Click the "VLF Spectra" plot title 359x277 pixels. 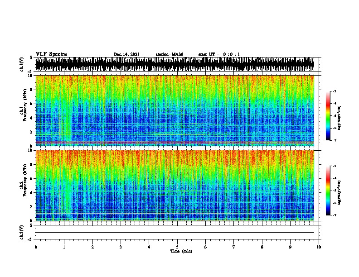click(x=51, y=54)
